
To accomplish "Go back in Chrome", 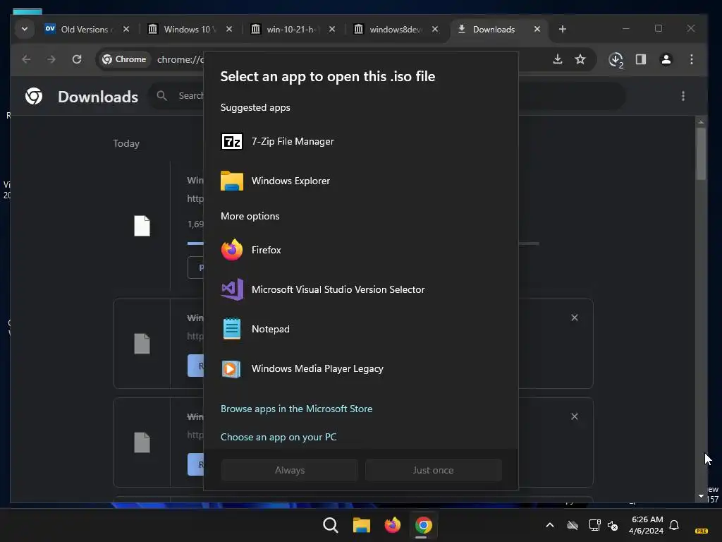I will click(x=26, y=59).
